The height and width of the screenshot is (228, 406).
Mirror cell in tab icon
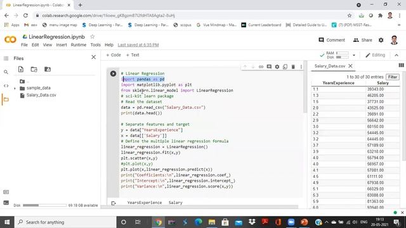(x=285, y=66)
